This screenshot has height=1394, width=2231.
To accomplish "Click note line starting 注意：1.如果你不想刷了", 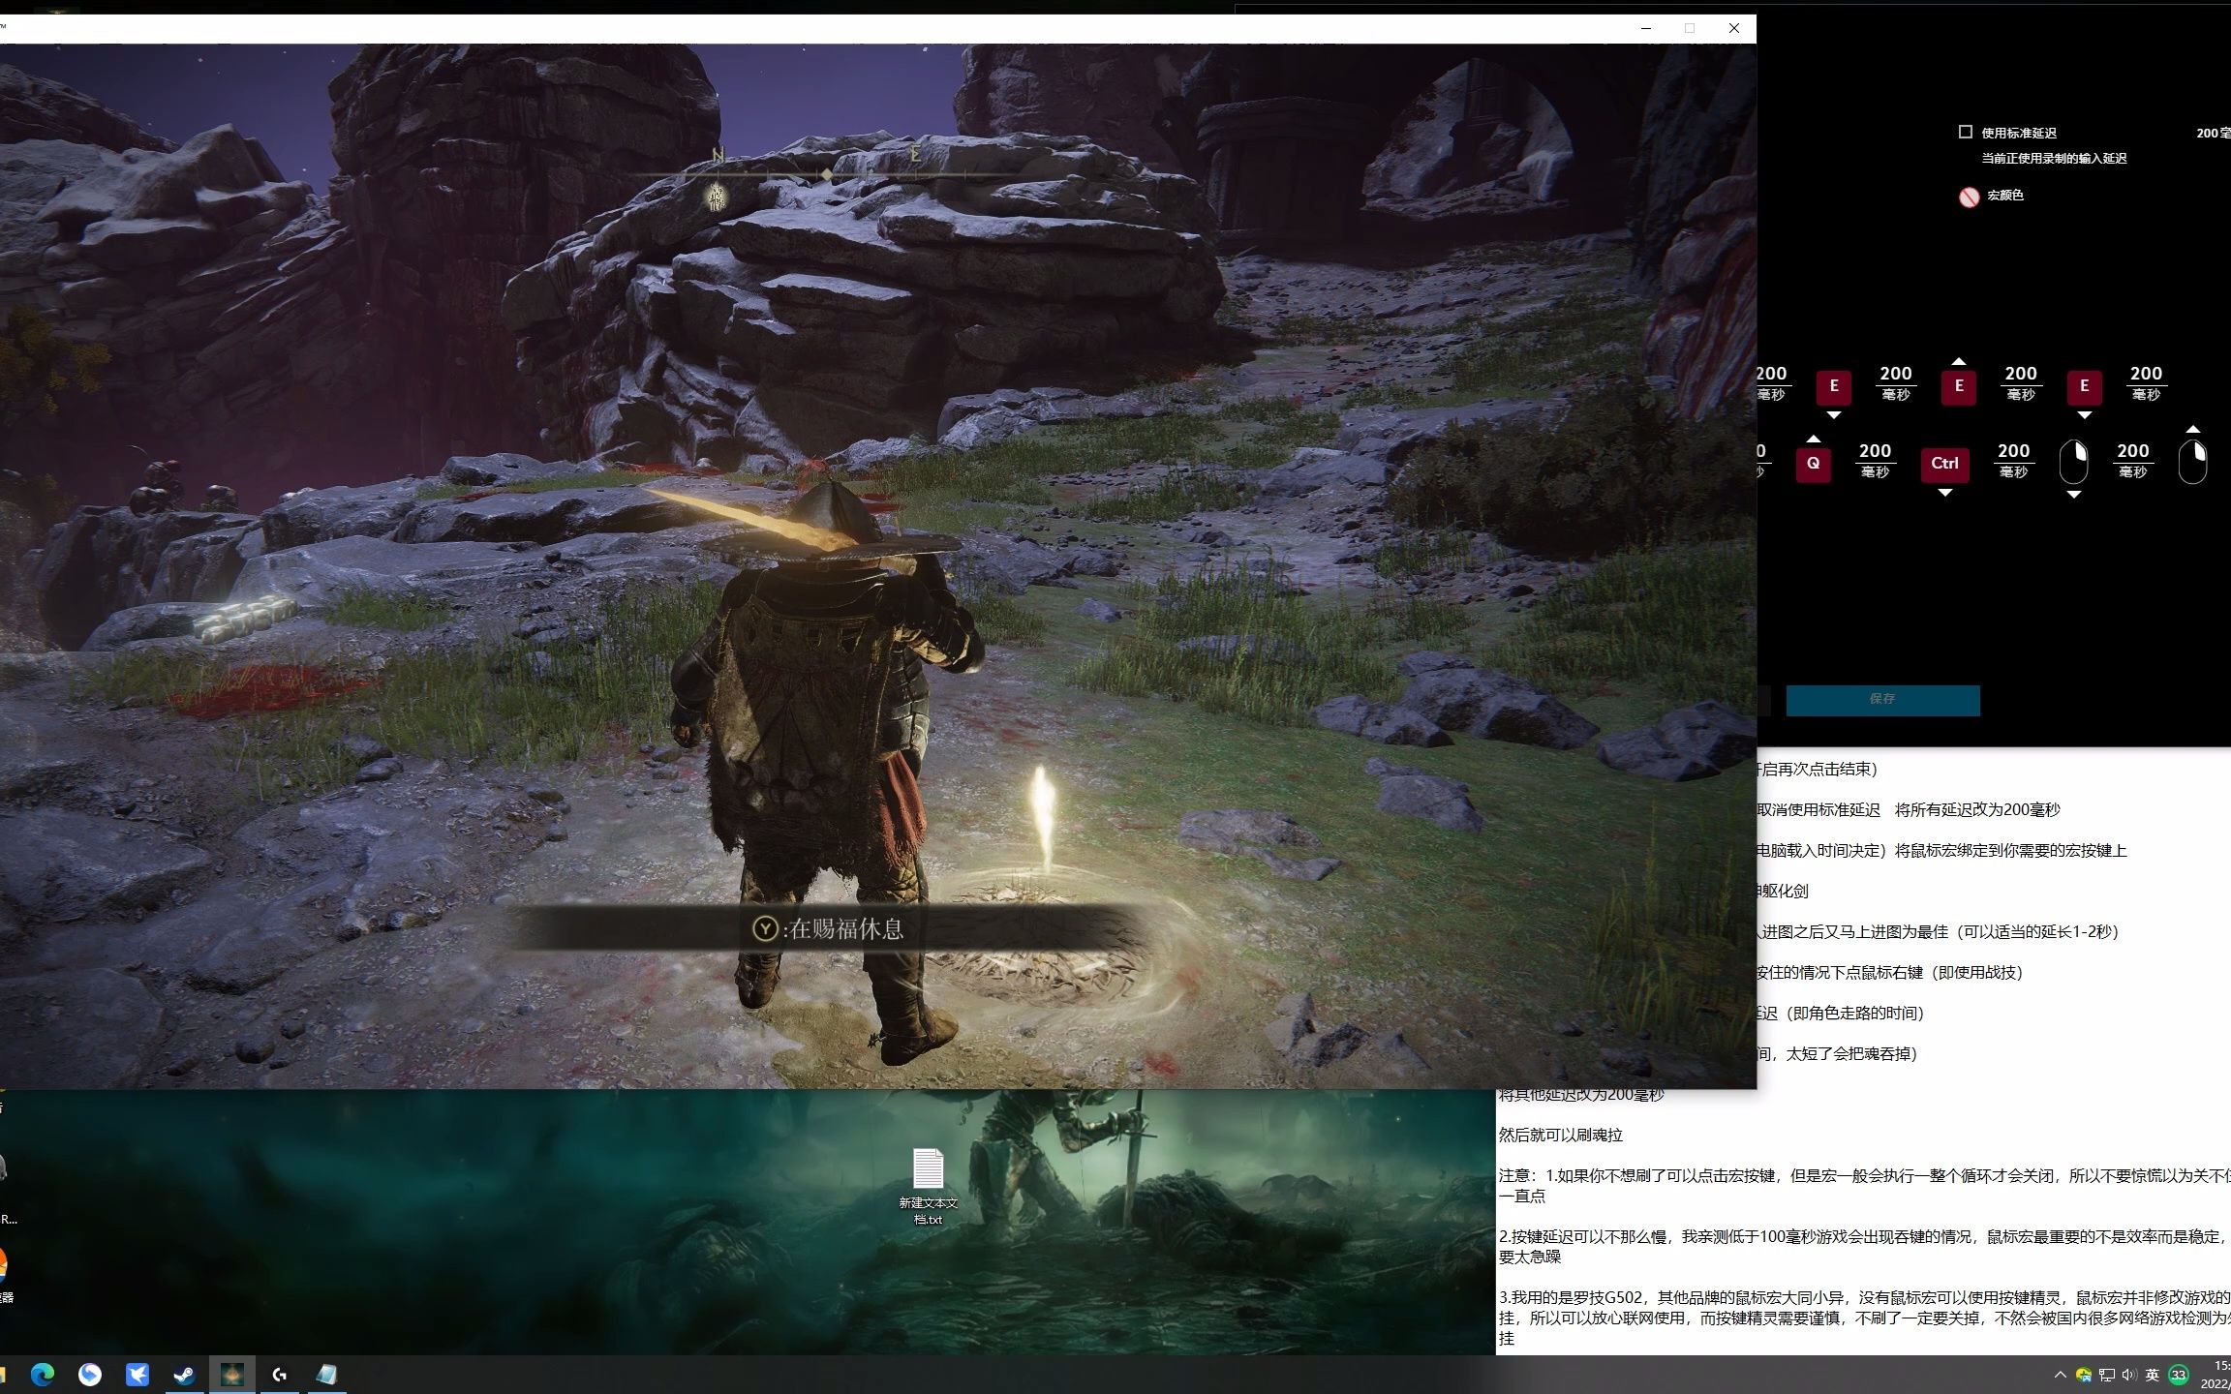I will click(x=1865, y=1185).
